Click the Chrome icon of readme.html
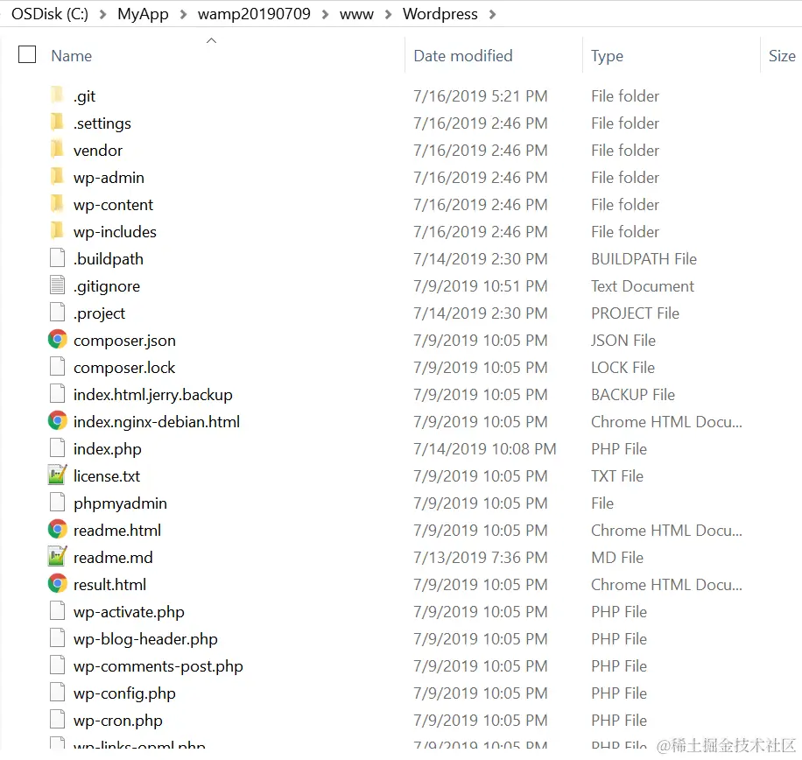Viewport: 802px width, 760px height. pos(57,529)
